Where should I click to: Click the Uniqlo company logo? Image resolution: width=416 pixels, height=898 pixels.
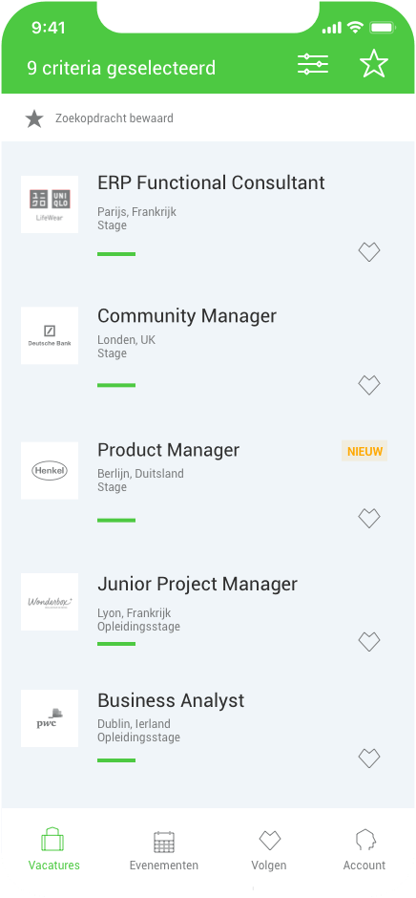(50, 204)
